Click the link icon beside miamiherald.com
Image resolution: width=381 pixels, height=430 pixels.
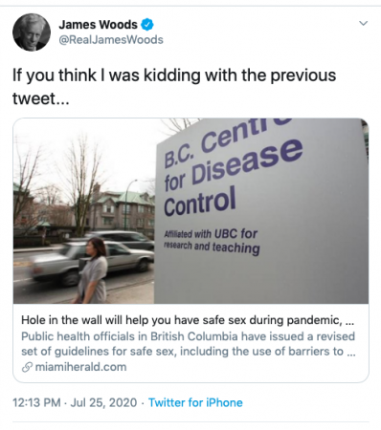(27, 367)
